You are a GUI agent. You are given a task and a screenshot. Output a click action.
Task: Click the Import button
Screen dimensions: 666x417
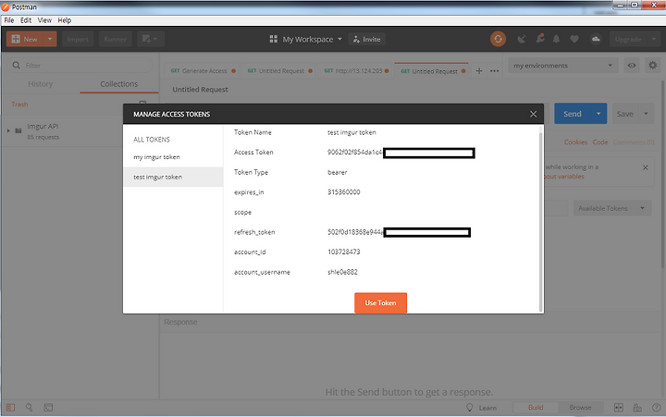(x=78, y=39)
